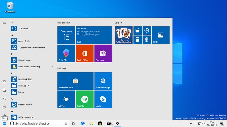Click the Spielen group header
227x127 pixels.
[118, 23]
